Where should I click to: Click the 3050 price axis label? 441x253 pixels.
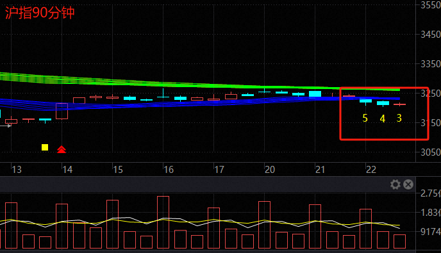pyautogui.click(x=430, y=152)
